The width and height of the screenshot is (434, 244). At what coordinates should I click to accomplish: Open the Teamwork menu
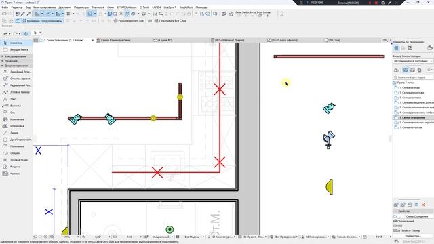point(98,7)
